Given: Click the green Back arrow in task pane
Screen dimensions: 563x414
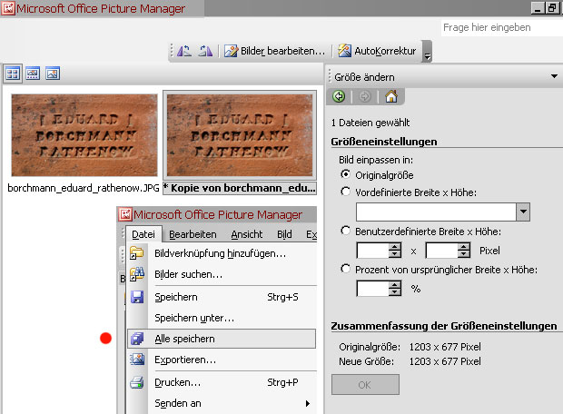Looking at the screenshot, I should (339, 96).
